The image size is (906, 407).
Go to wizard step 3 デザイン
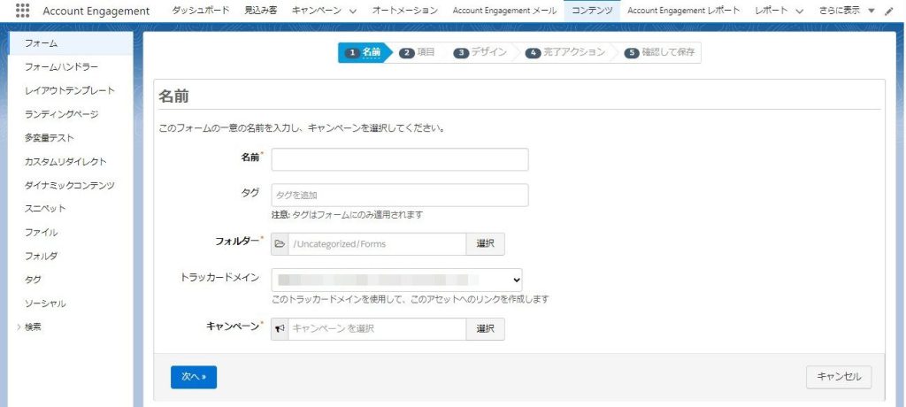480,52
